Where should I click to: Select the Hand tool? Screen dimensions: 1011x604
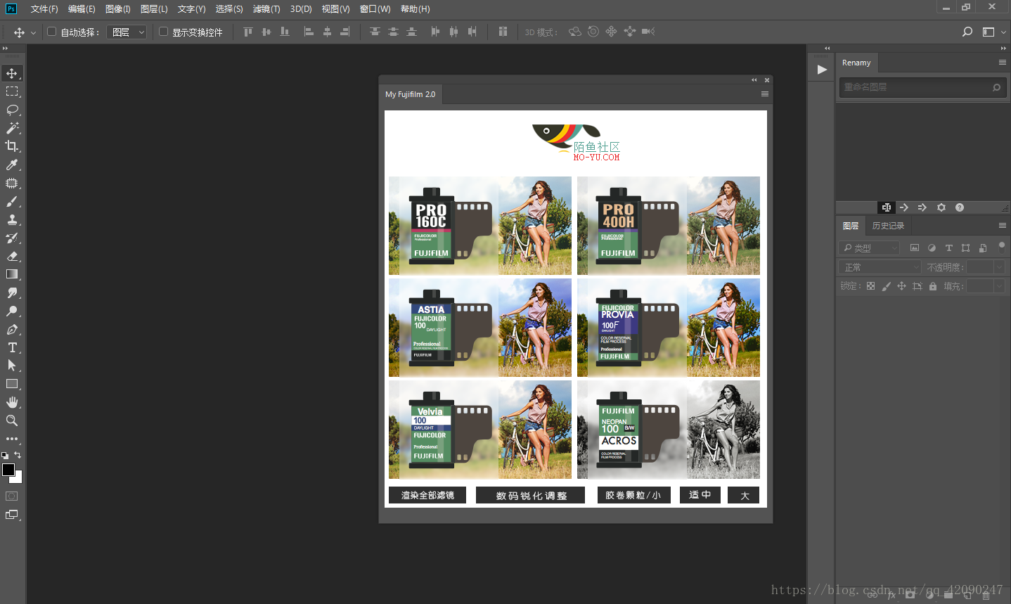[x=12, y=402]
